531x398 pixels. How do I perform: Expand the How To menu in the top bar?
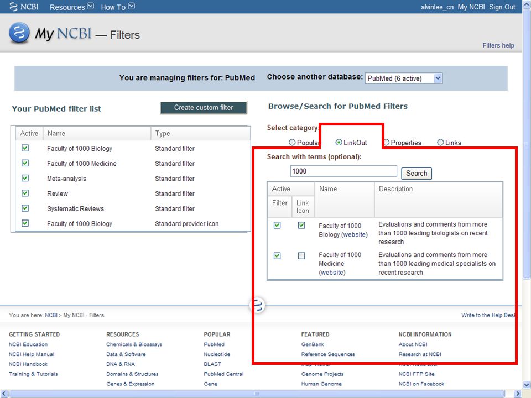click(117, 7)
